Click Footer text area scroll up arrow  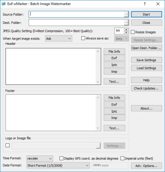[x=98, y=98]
